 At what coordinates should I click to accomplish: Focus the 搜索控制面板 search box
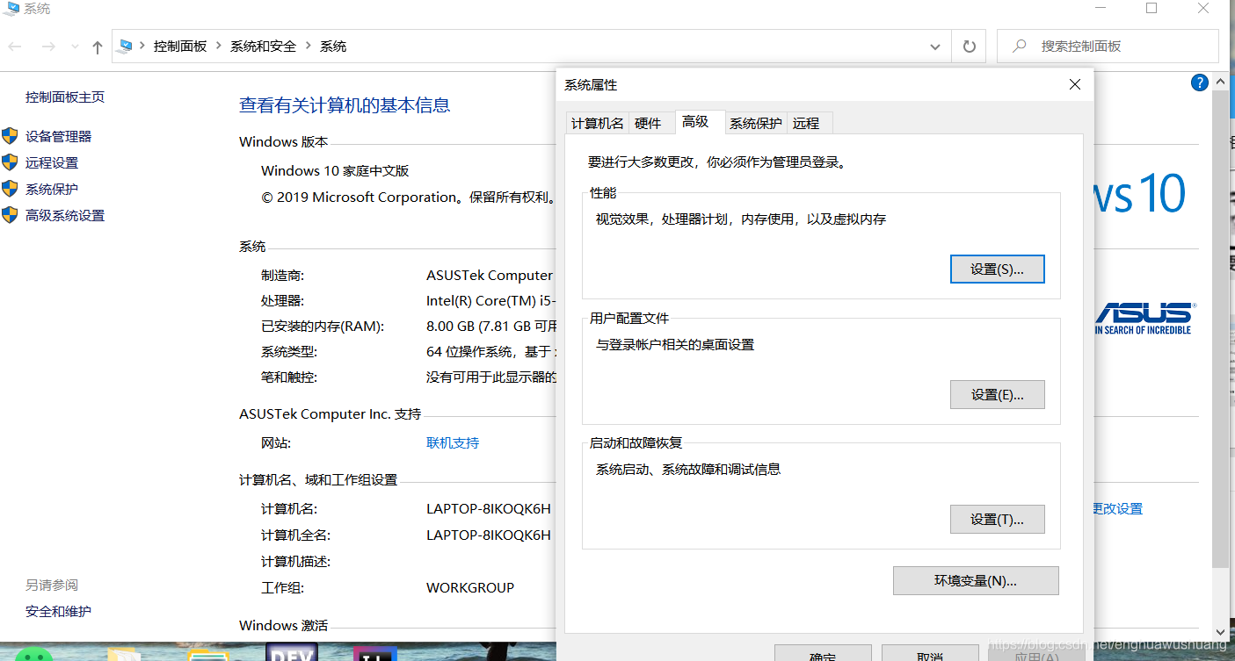[x=1108, y=46]
